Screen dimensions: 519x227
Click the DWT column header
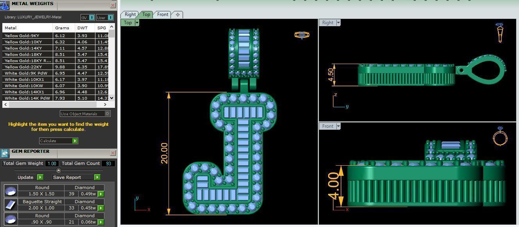click(x=85, y=28)
